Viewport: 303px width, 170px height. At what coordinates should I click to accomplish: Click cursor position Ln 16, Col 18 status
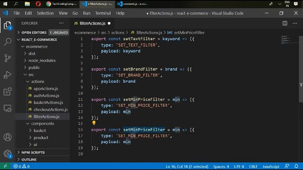187,166
